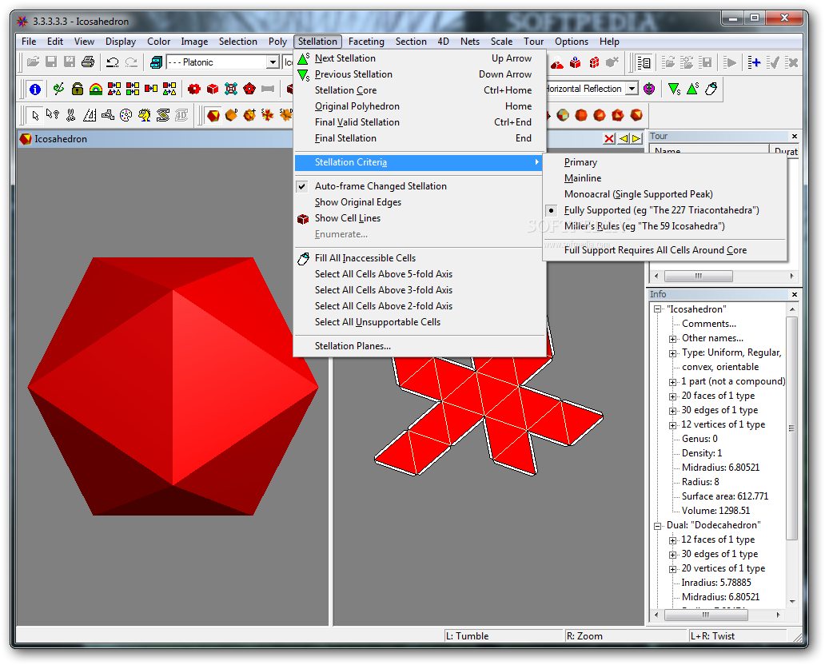This screenshot has width=825, height=665.
Task: Expand the 30 edges of 1 type node under Icosahedron
Action: [672, 410]
